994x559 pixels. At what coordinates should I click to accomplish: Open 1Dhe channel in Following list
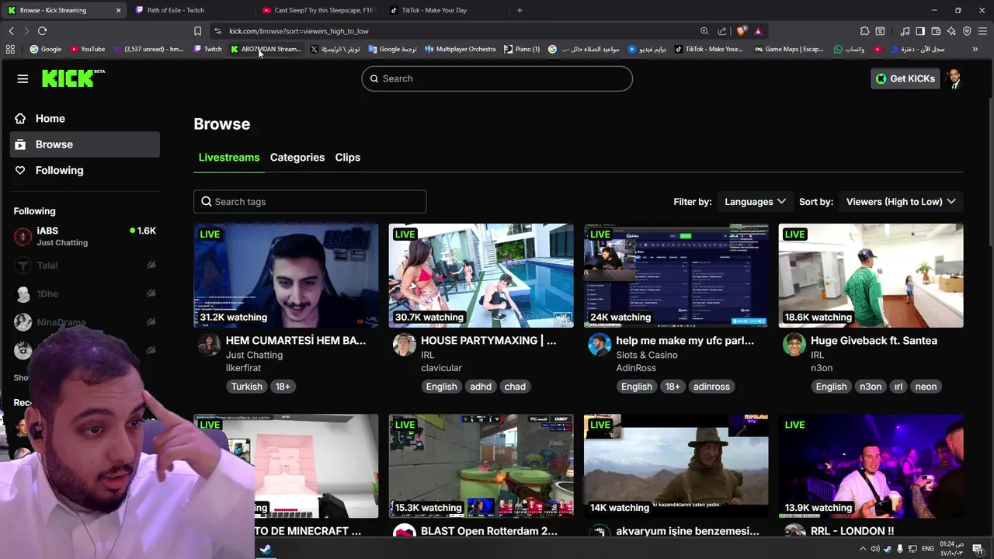(x=85, y=293)
